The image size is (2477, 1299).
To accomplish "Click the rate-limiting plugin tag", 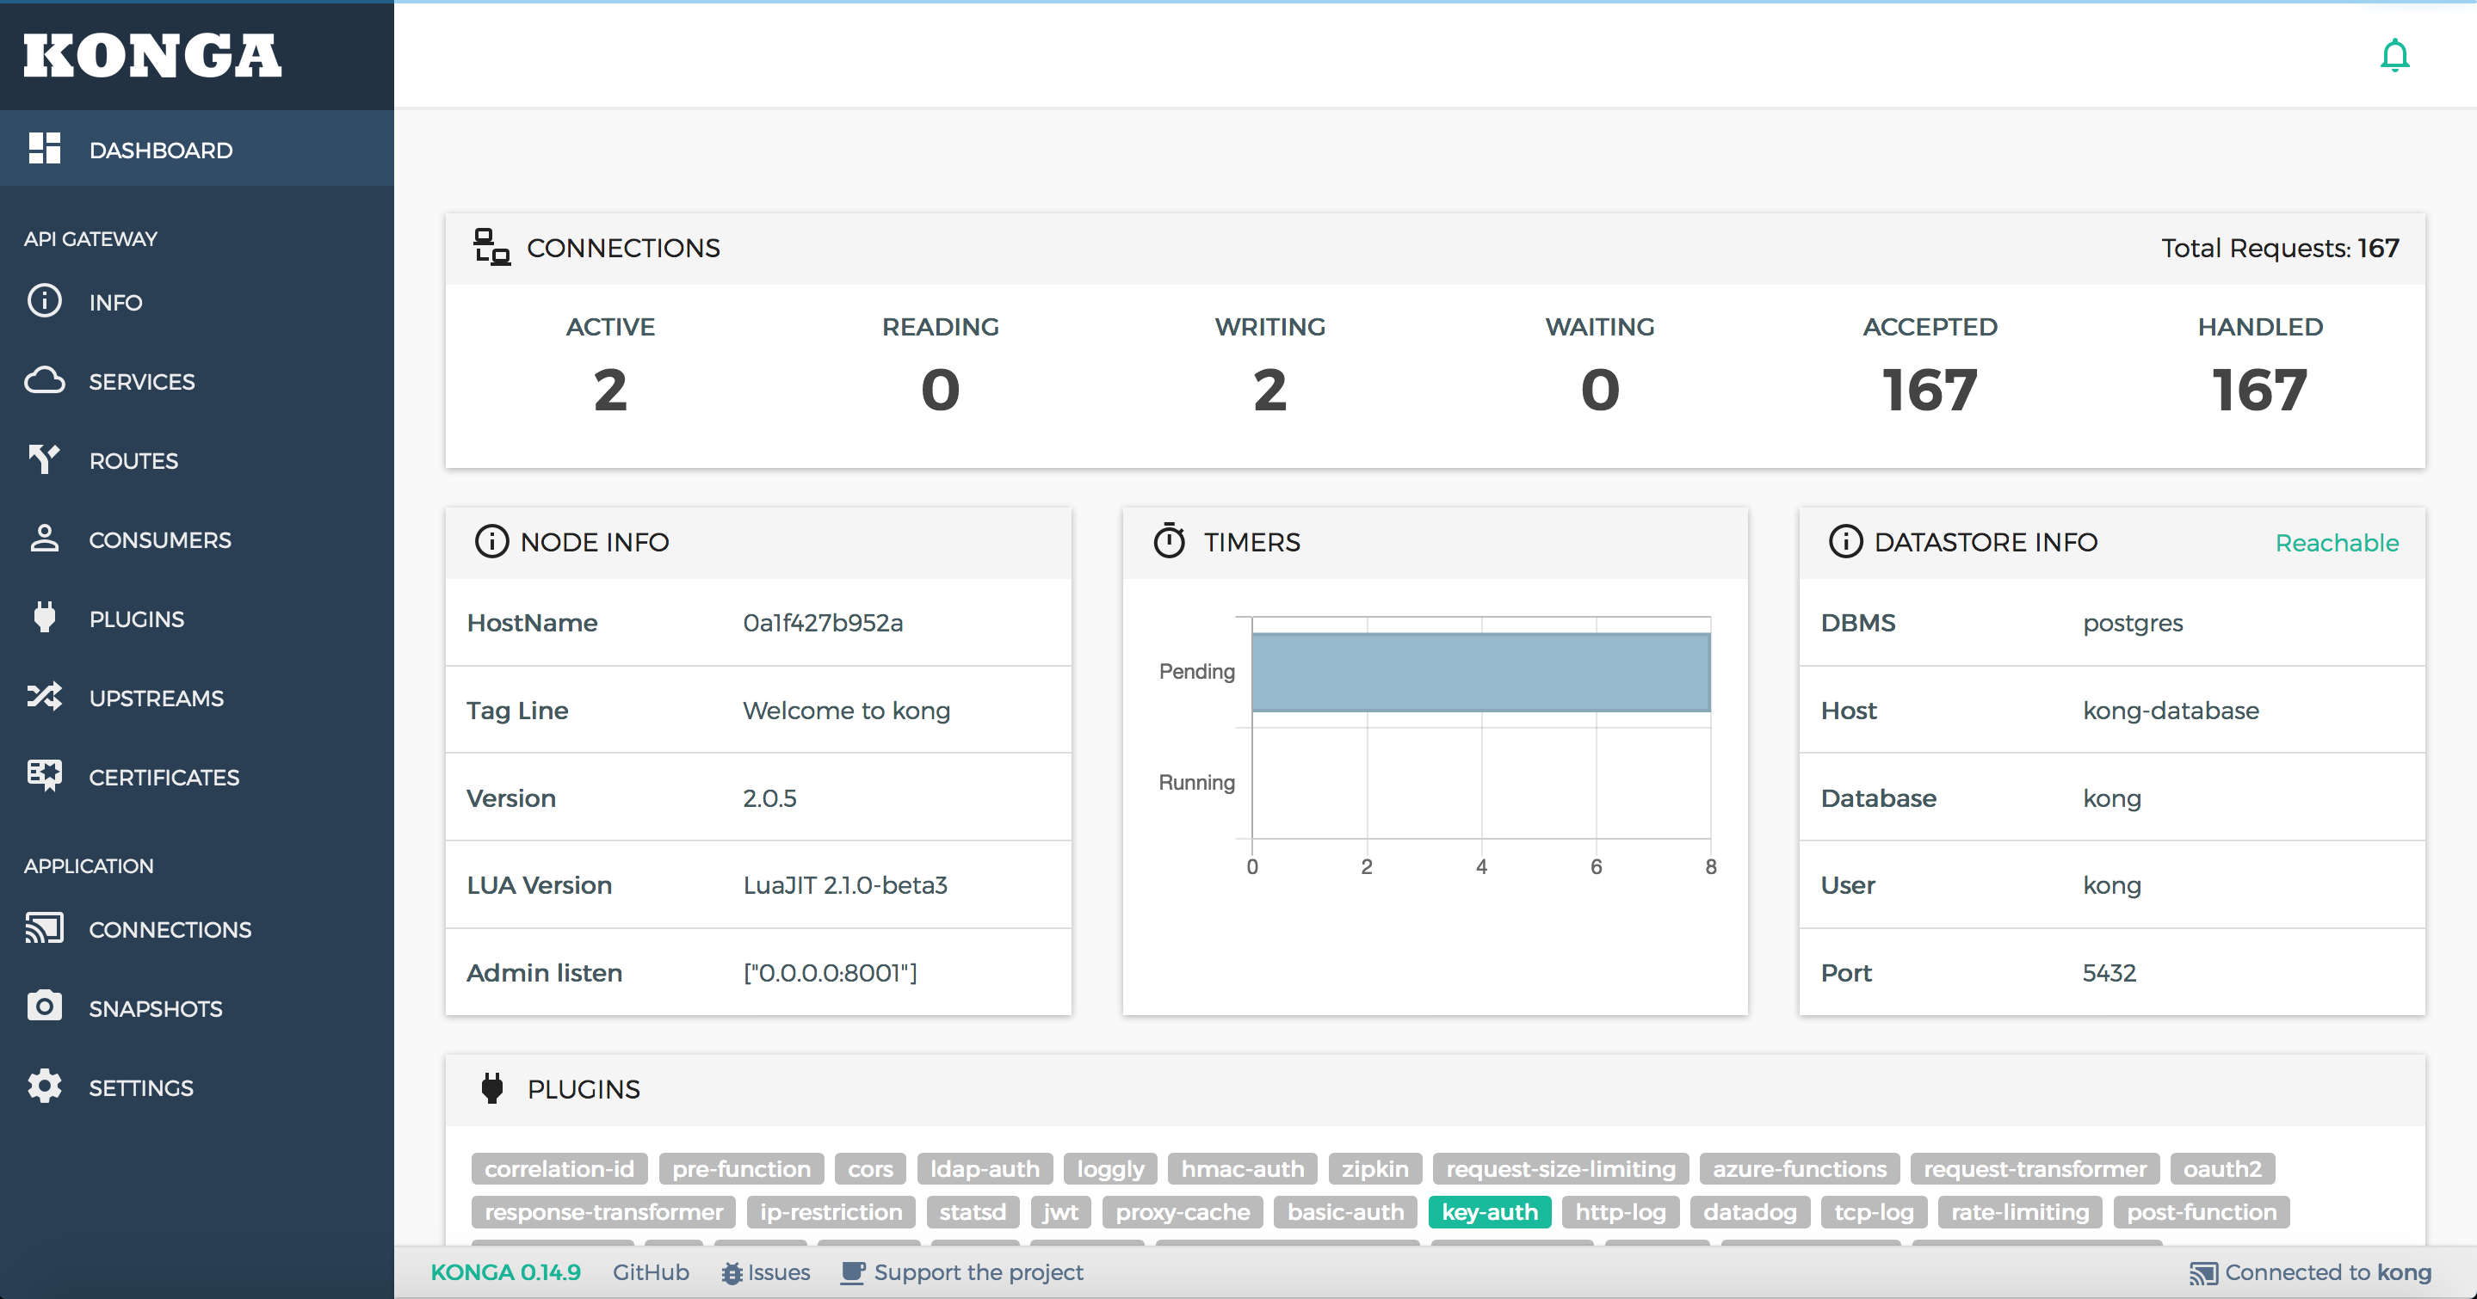I will pyautogui.click(x=2019, y=1211).
